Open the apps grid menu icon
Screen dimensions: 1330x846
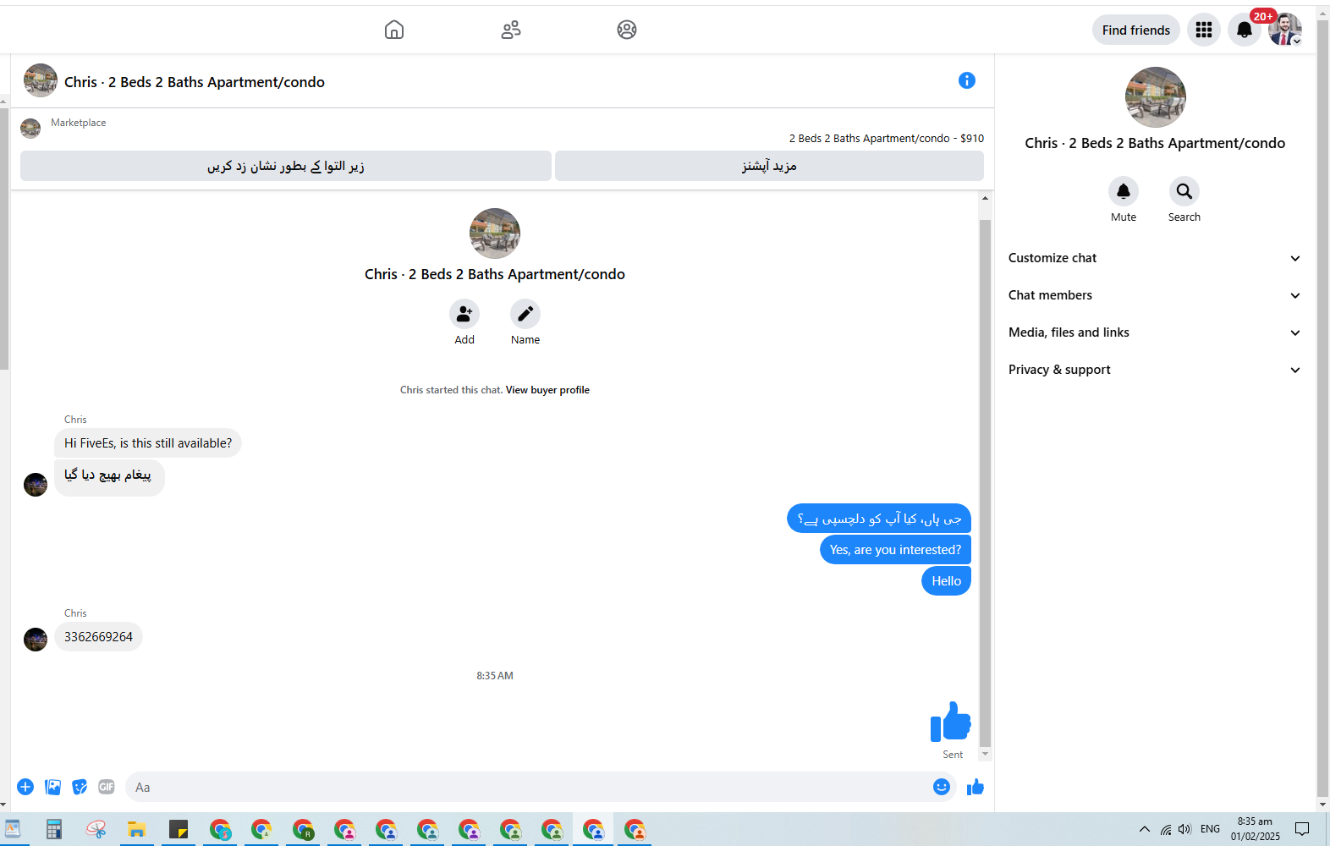coord(1204,30)
